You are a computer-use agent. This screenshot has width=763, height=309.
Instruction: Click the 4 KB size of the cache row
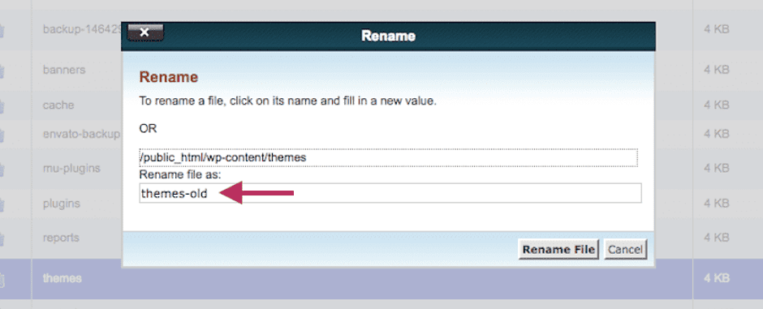point(716,105)
